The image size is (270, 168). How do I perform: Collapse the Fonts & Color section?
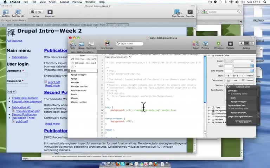[209, 56]
